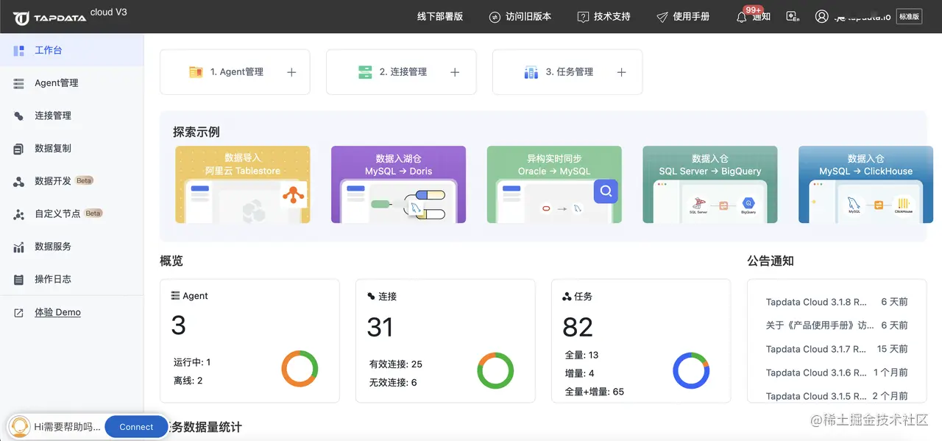Click the 数据服务 chart icon in sidebar

(x=19, y=247)
